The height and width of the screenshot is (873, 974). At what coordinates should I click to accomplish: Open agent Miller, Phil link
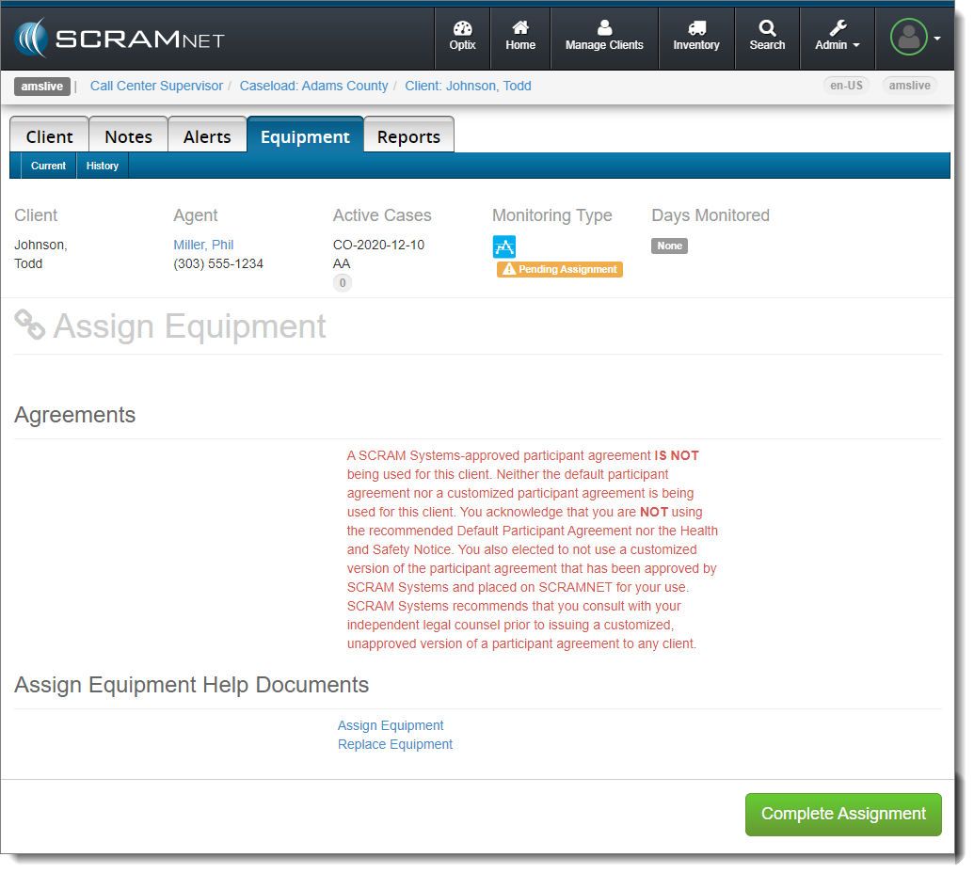point(203,245)
